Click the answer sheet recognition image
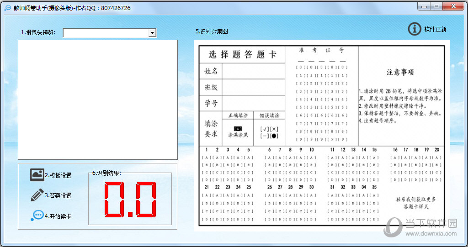 [322, 136]
